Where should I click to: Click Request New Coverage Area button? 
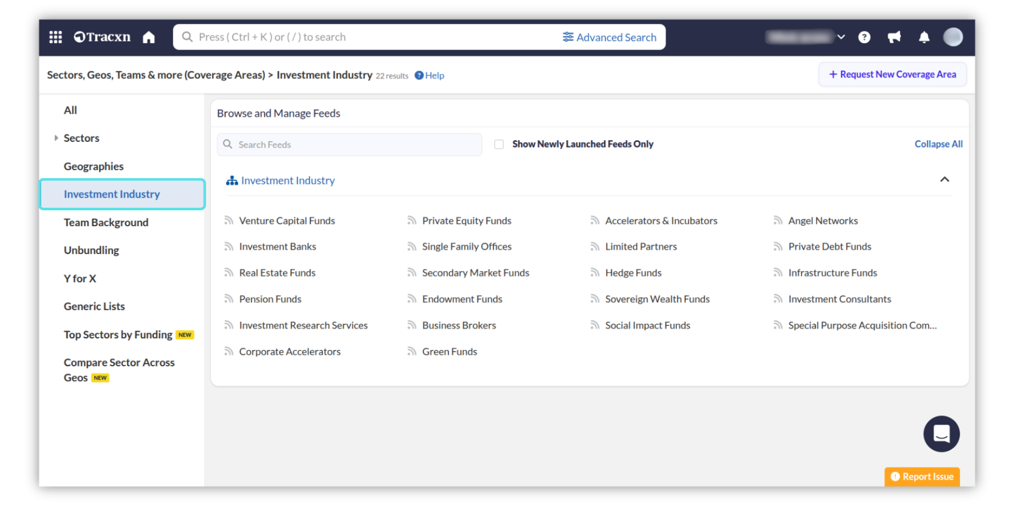click(892, 74)
